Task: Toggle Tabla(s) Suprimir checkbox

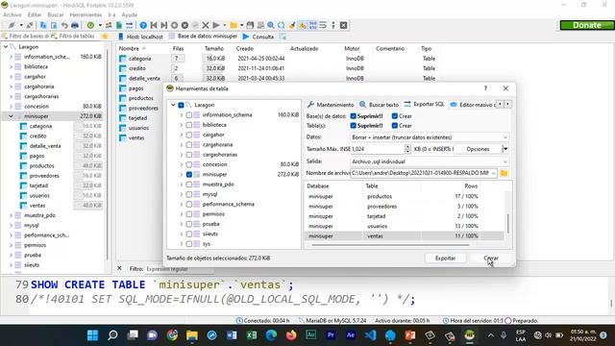Action: (353, 126)
